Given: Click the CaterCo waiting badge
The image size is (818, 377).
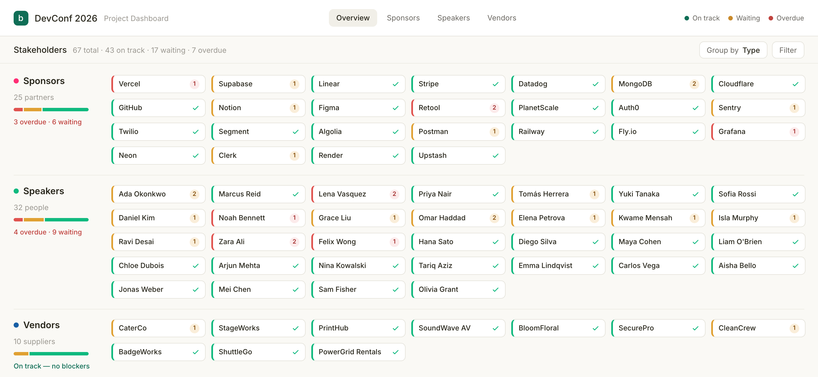Looking at the screenshot, I should pos(194,328).
